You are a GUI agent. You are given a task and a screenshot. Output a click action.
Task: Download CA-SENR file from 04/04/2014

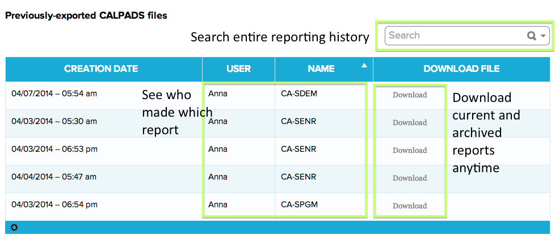point(410,178)
